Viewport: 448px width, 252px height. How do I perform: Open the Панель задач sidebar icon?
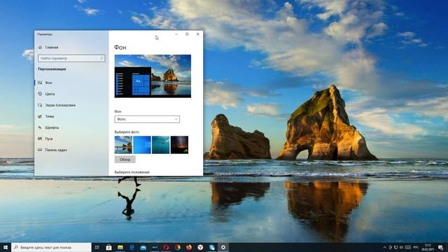(x=40, y=150)
